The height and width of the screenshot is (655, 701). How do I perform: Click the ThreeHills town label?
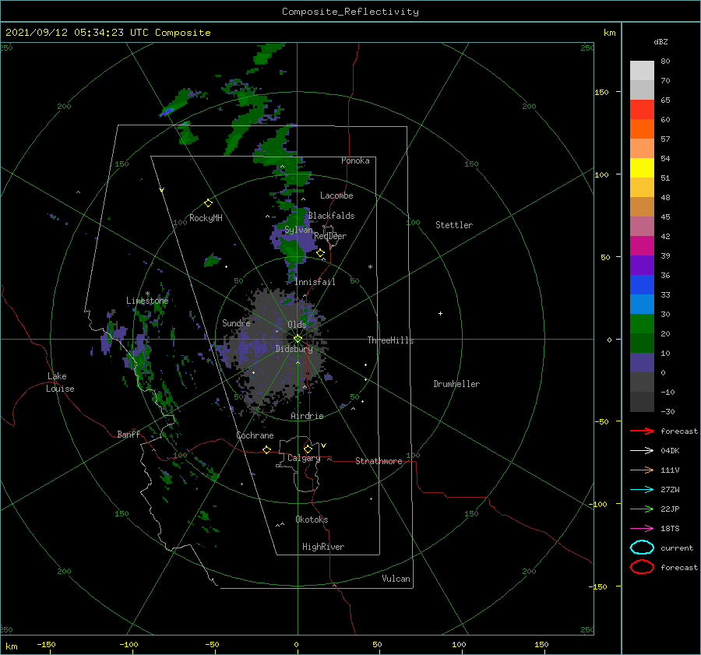(x=390, y=340)
